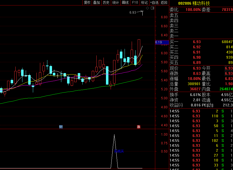Click 内盘 value 264874
The width and height of the screenshot is (233, 170).
tap(226, 89)
